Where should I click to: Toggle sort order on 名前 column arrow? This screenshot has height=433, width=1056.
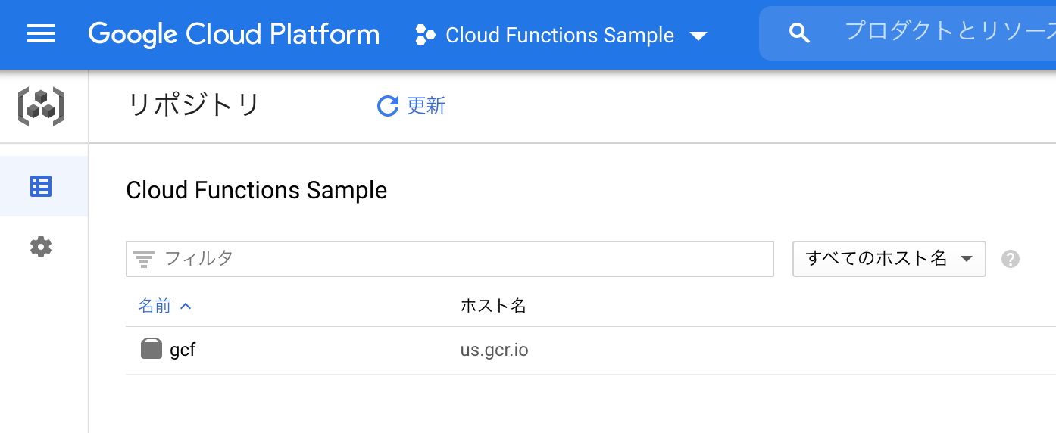tap(186, 306)
